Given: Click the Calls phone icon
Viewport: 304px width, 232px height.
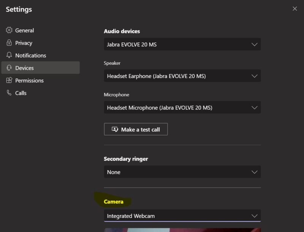Looking at the screenshot, I should 8,93.
